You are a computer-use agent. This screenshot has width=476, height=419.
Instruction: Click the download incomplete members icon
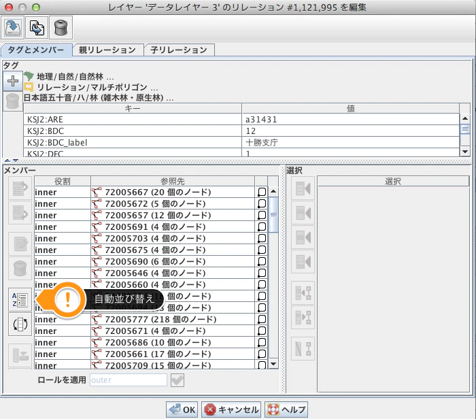[x=20, y=355]
